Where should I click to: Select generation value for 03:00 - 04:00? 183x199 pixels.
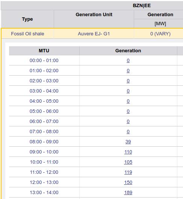[128, 91]
